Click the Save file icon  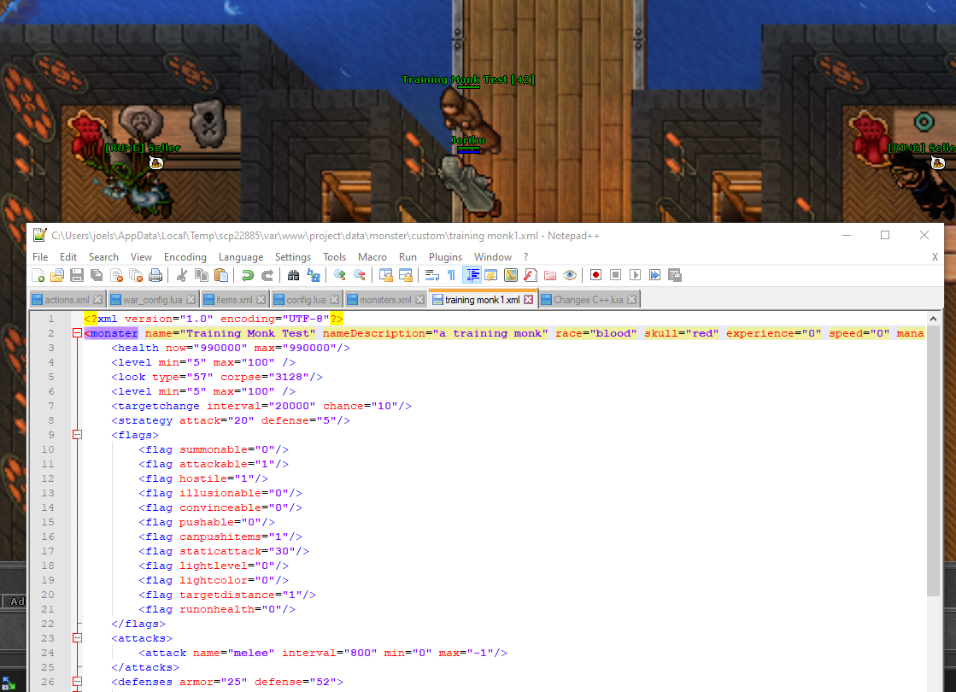(x=77, y=276)
